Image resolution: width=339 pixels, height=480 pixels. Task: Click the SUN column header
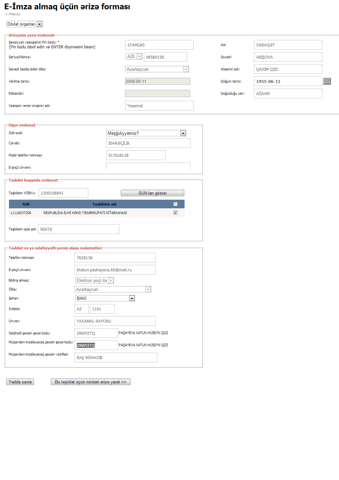coord(26,204)
